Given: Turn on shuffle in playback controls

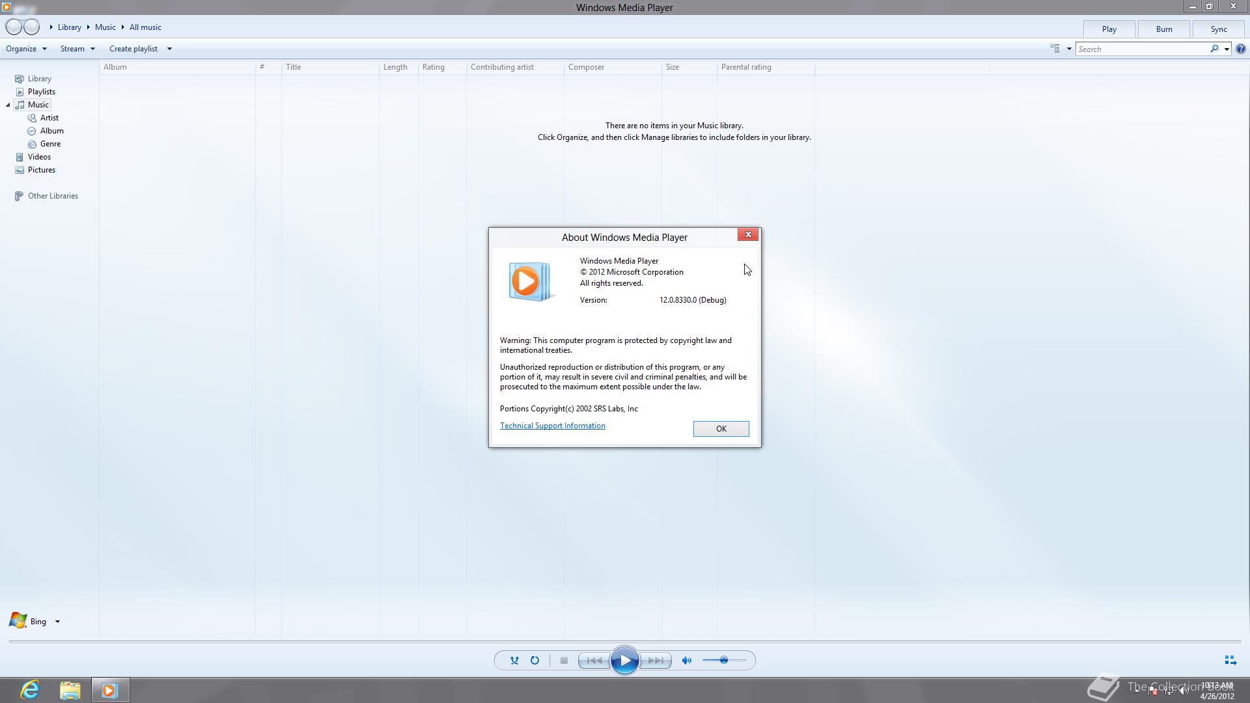Looking at the screenshot, I should [514, 661].
